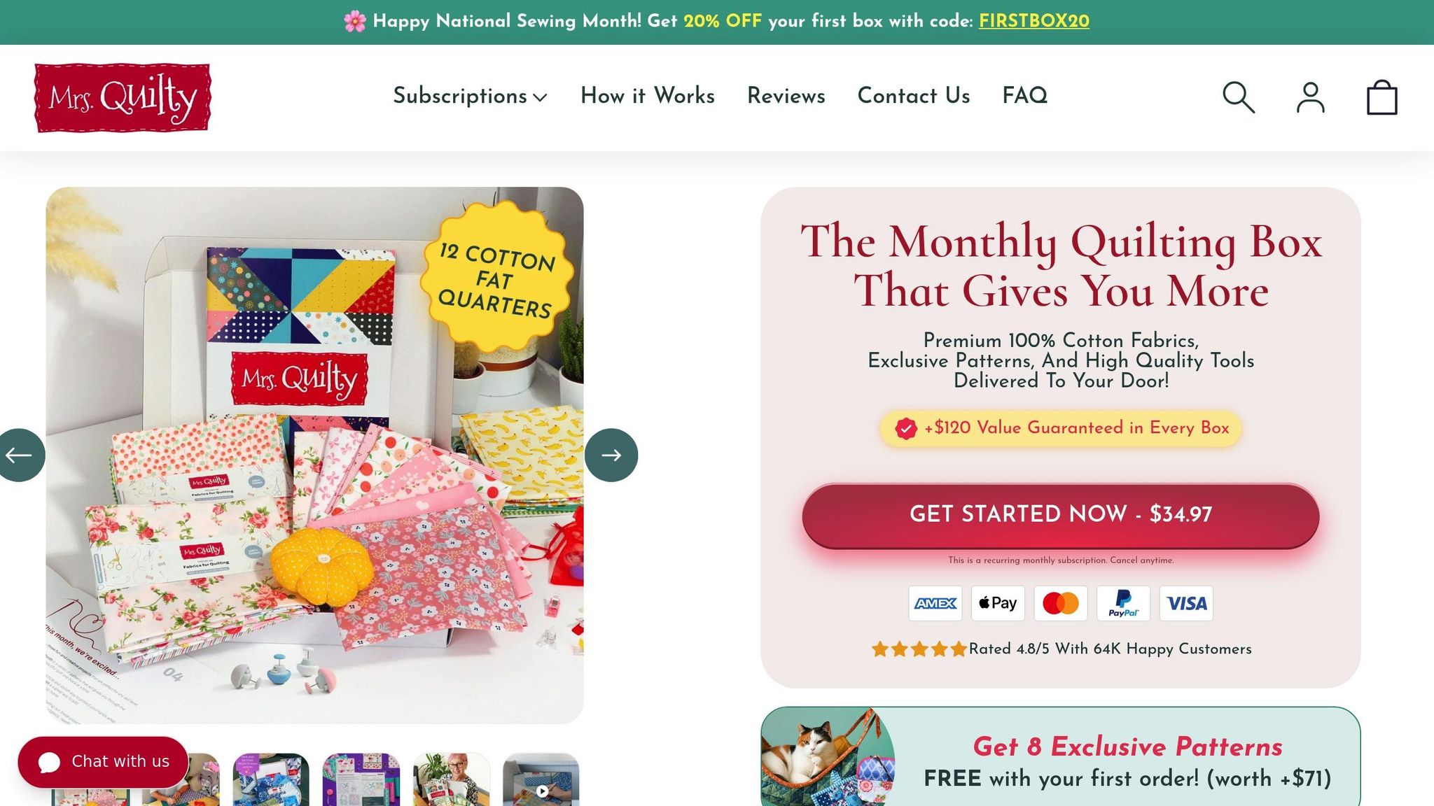Open the shopping bag cart icon
The image size is (1434, 806).
point(1382,97)
